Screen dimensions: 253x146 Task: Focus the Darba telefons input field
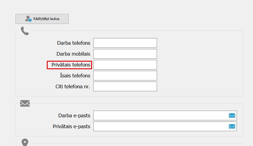(x=125, y=43)
